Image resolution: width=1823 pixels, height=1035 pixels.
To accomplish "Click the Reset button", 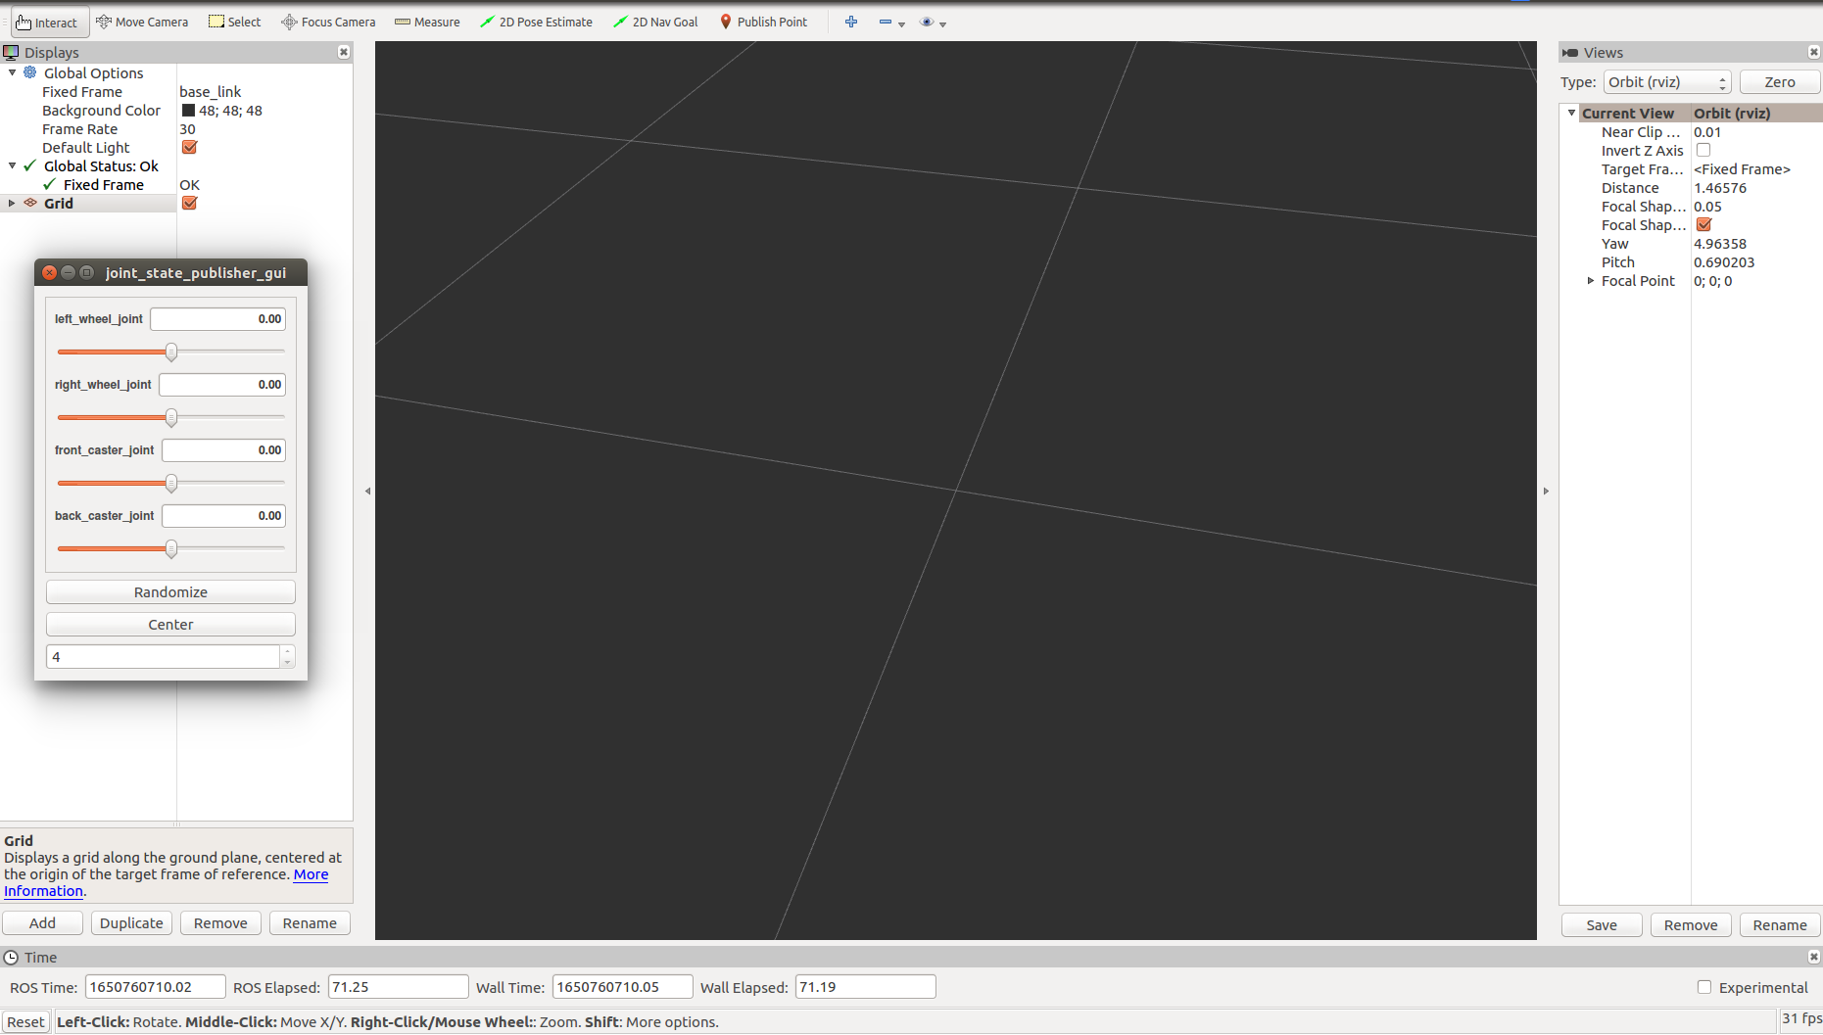I will click(x=25, y=1021).
